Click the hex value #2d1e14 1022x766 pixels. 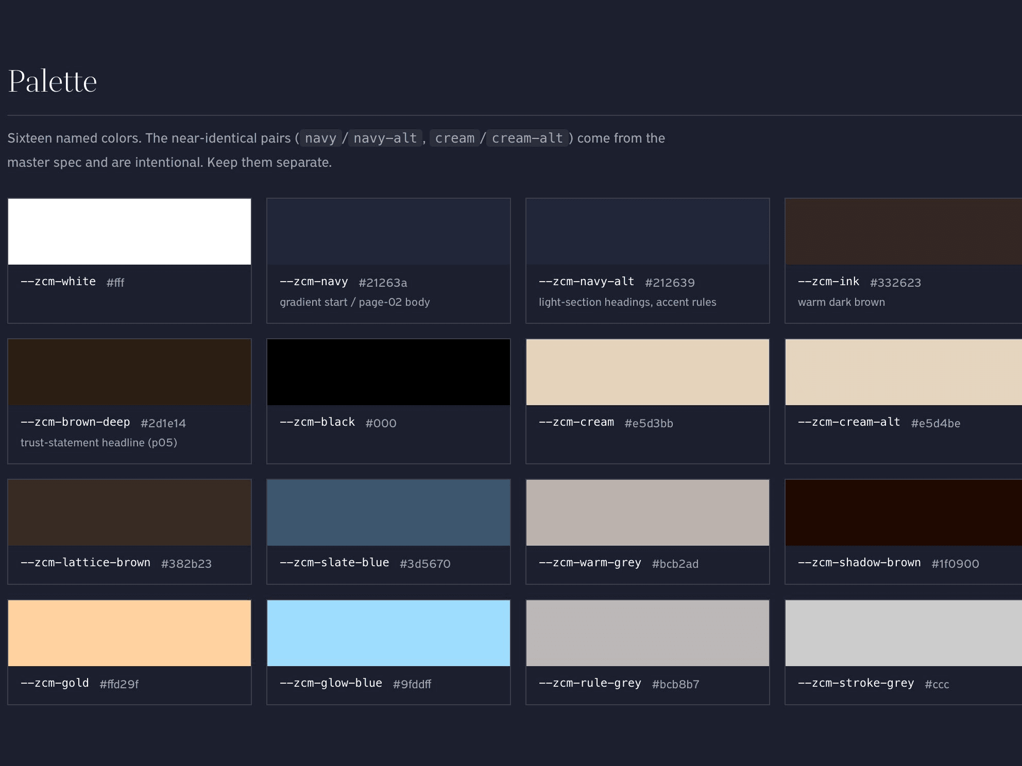point(163,423)
